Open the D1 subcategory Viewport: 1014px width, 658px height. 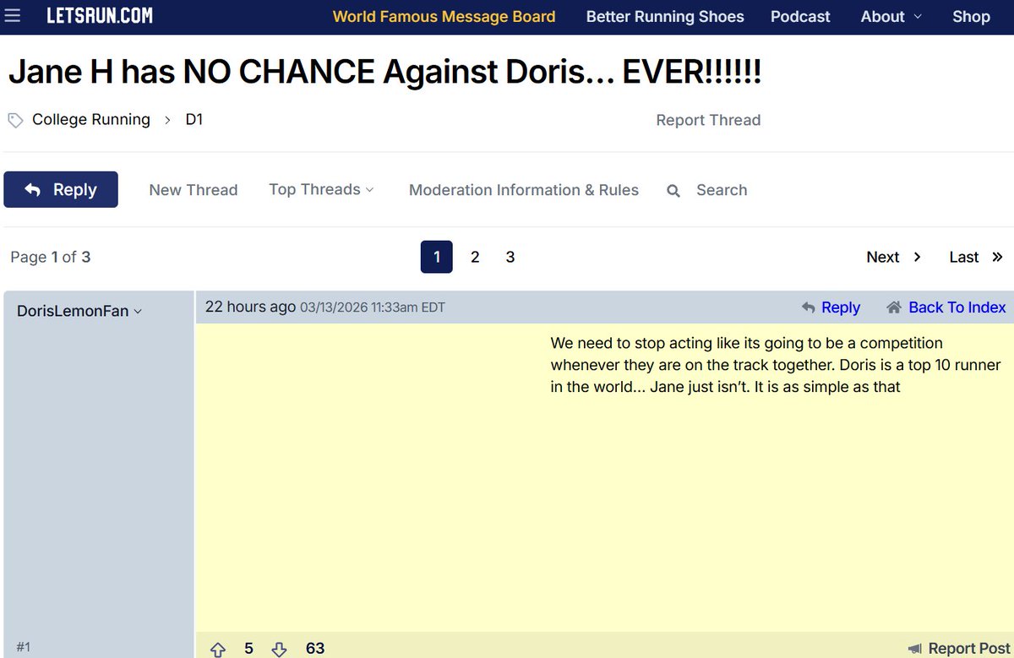click(194, 120)
